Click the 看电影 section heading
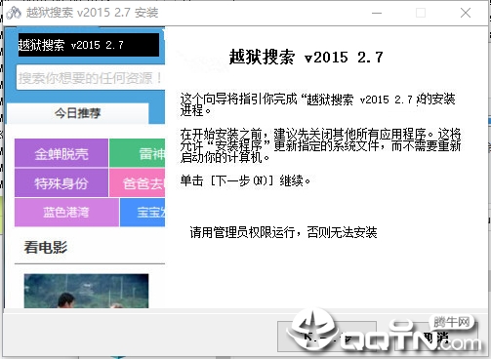 (46, 248)
